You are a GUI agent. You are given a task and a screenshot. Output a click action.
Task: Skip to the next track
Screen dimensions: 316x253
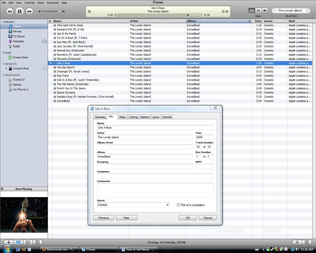tap(29, 11)
